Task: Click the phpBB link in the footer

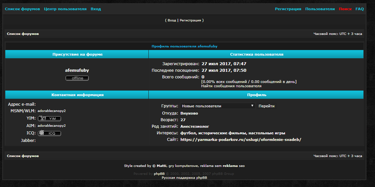Action: point(159,174)
